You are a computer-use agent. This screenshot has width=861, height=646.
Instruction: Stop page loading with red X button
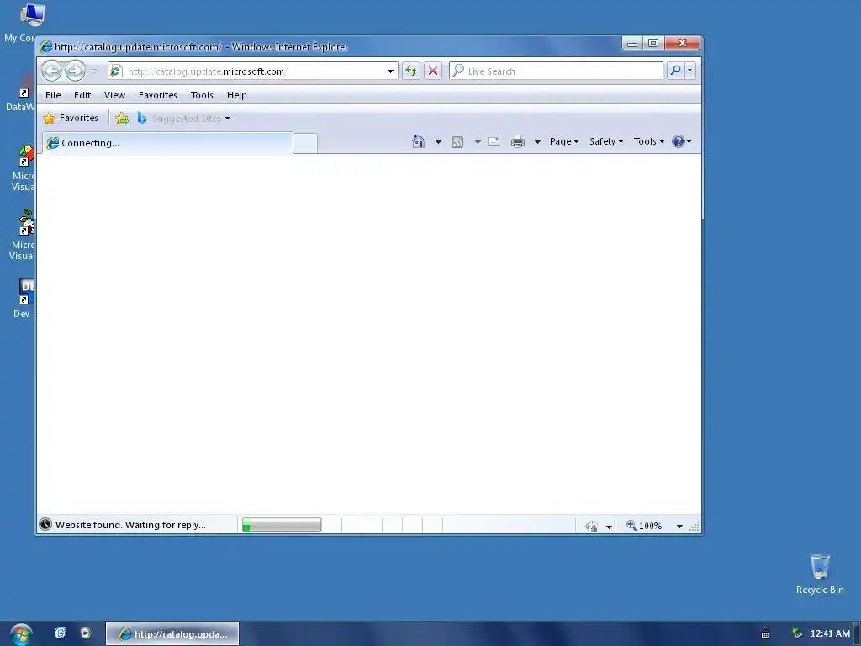coord(433,71)
